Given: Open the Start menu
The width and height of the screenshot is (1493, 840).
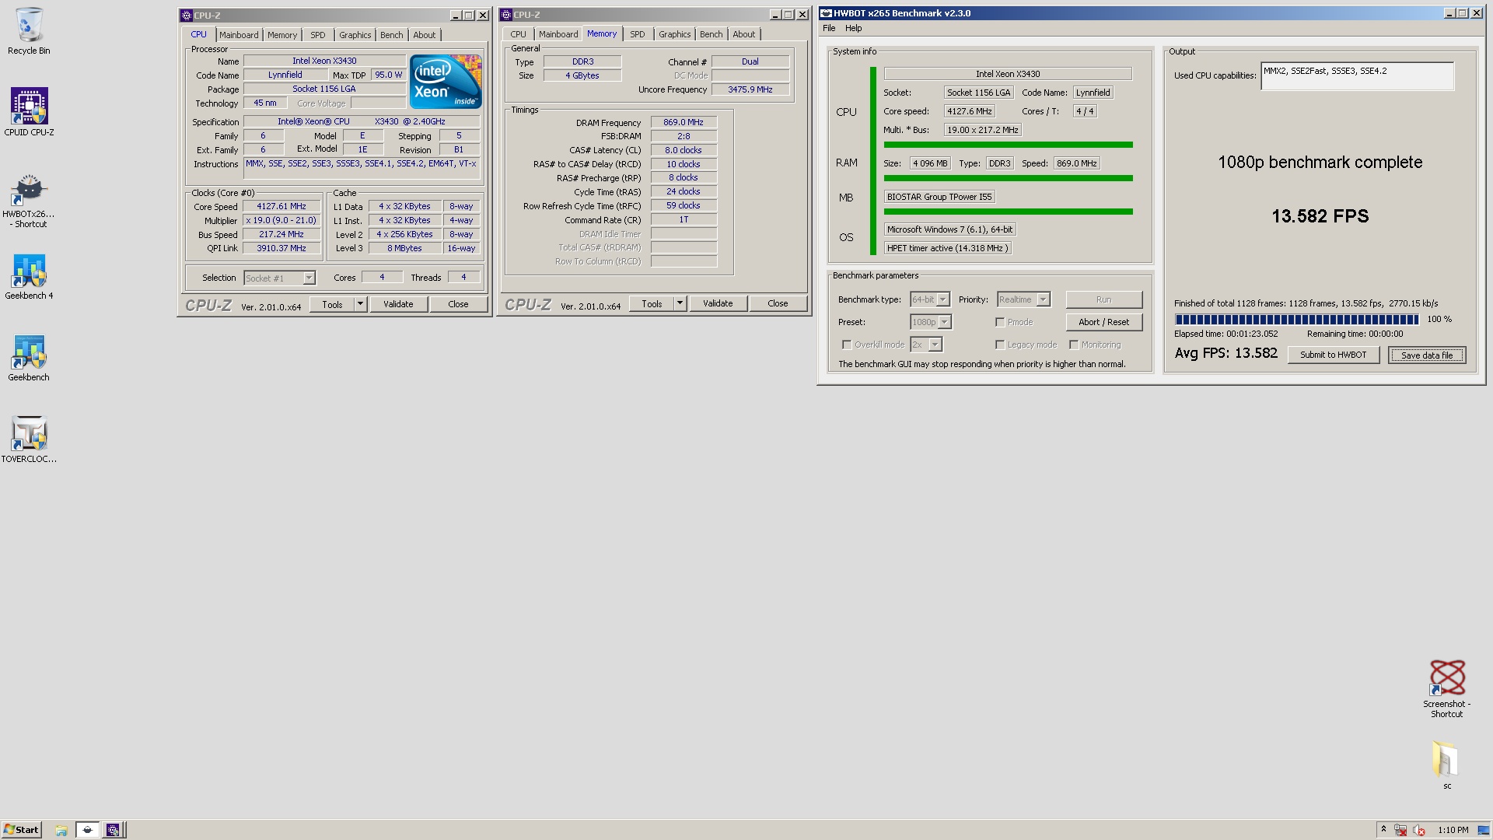Looking at the screenshot, I should click(x=22, y=830).
